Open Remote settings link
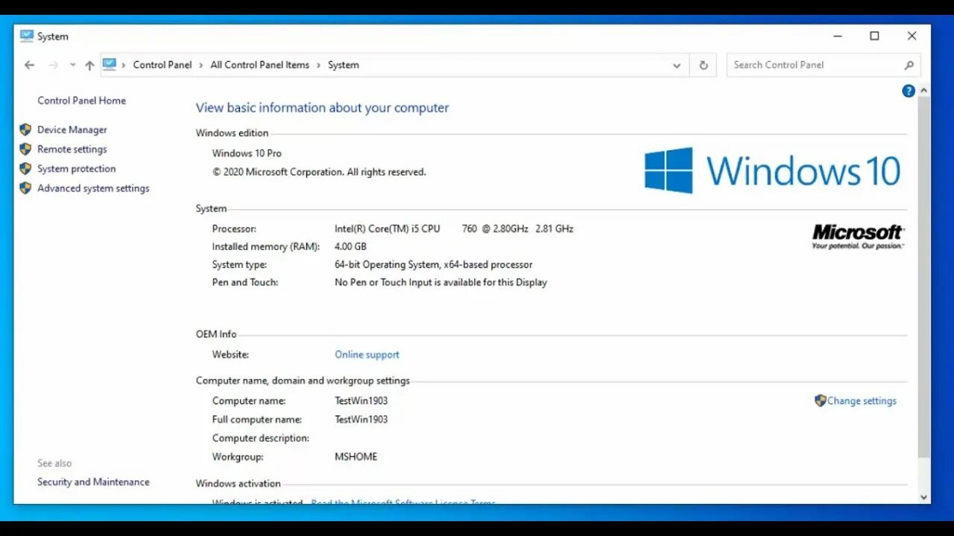954x536 pixels. (72, 149)
